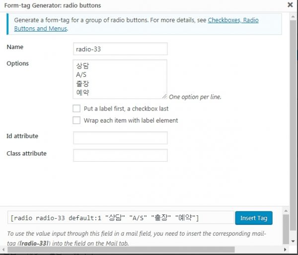Click the Class attribute label text
298x255 pixels.
(26, 154)
